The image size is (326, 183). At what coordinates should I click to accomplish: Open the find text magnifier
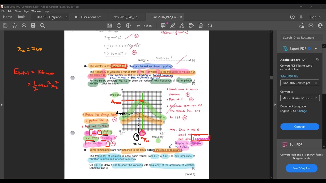43,25
